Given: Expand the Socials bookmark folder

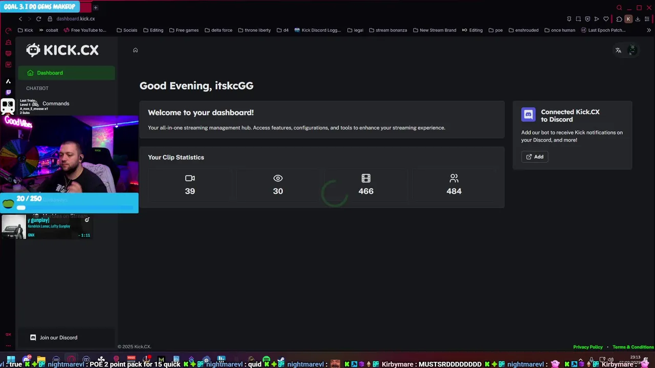Looking at the screenshot, I should 127,30.
